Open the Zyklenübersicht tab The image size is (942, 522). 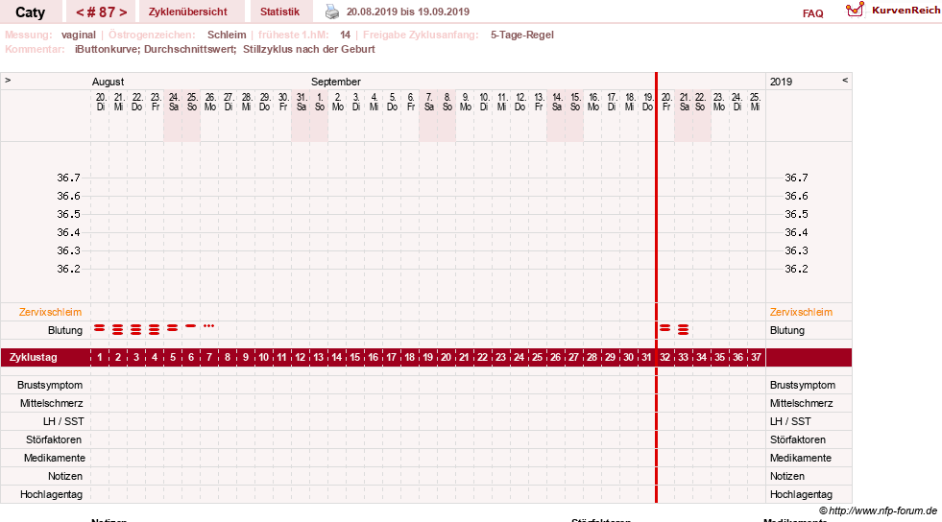[188, 12]
